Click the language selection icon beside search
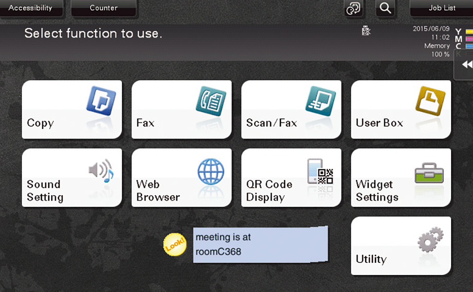The height and width of the screenshot is (292, 473). (x=353, y=8)
